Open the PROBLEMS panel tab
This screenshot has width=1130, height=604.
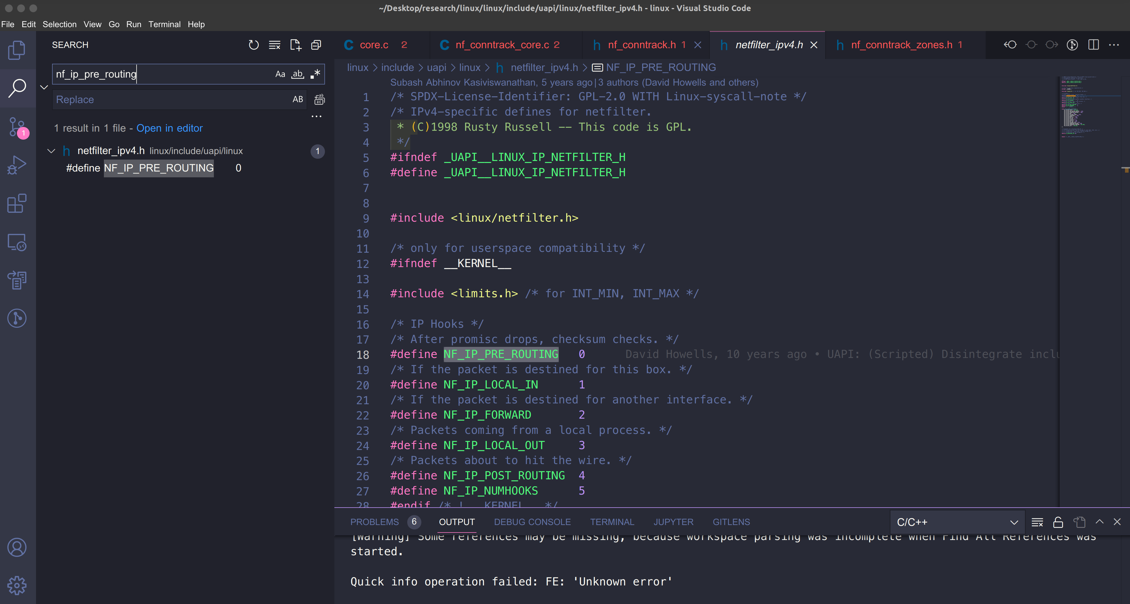click(374, 522)
